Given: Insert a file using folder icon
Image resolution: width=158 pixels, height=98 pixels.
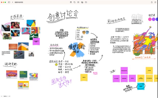Looking at the screenshot, I should (86, 2).
